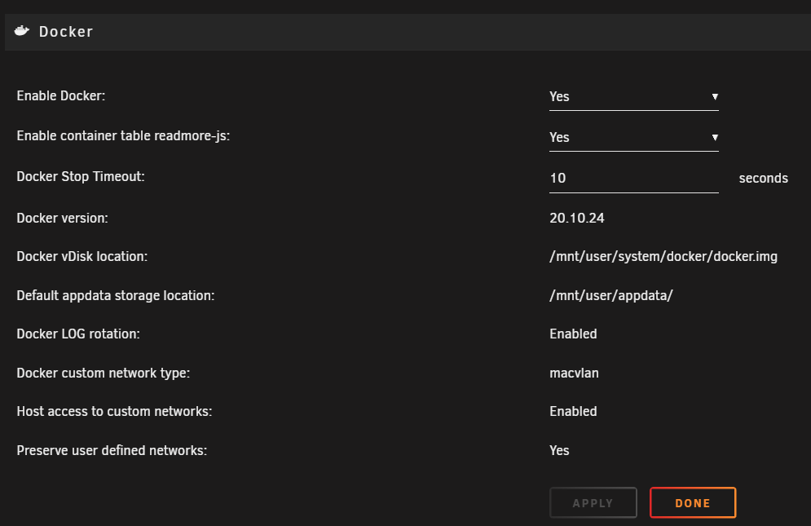
Task: Click the Enable Docker label
Action: coord(61,96)
